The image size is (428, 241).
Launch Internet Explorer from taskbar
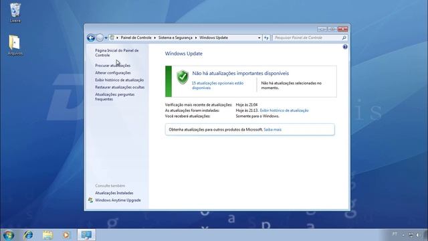click(28, 235)
